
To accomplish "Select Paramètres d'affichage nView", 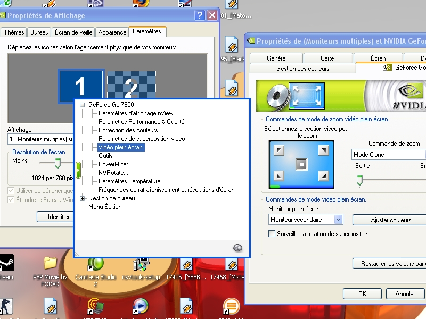I will click(x=136, y=113).
